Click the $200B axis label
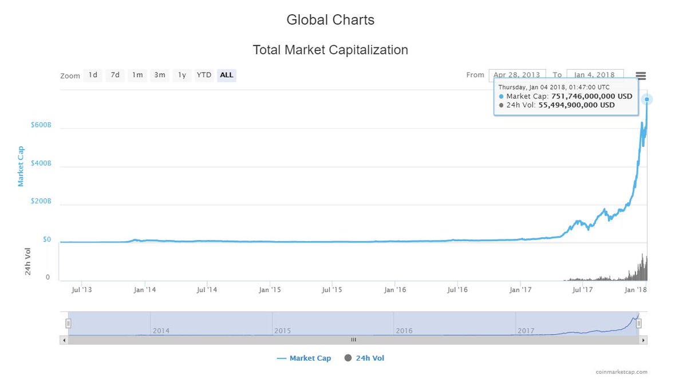Screen dimensions: 687x388 point(40,202)
